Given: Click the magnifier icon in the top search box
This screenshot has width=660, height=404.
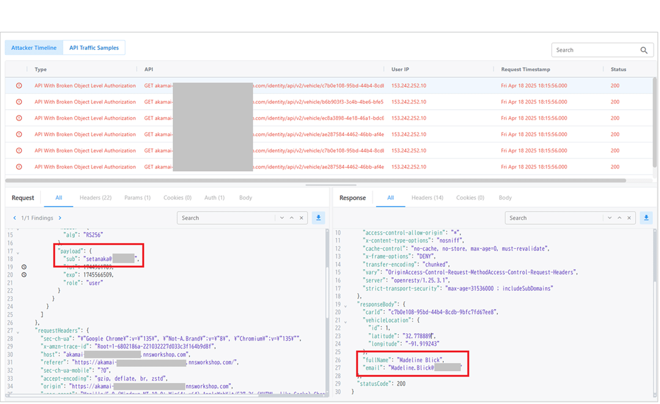Looking at the screenshot, I should pos(643,50).
